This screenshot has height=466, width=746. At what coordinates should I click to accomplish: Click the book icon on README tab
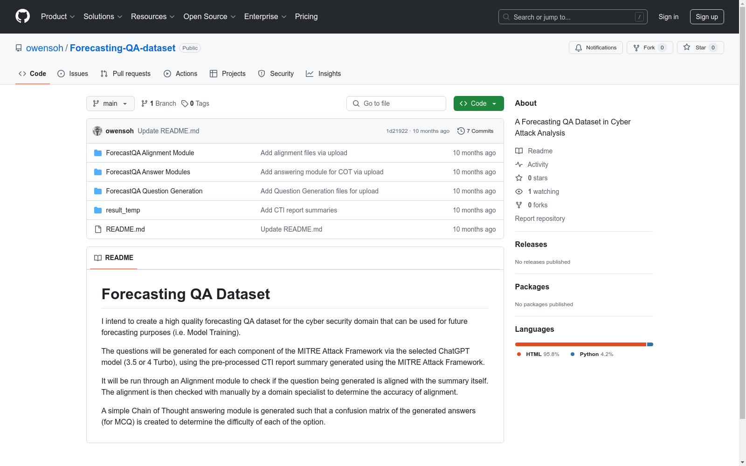98,258
